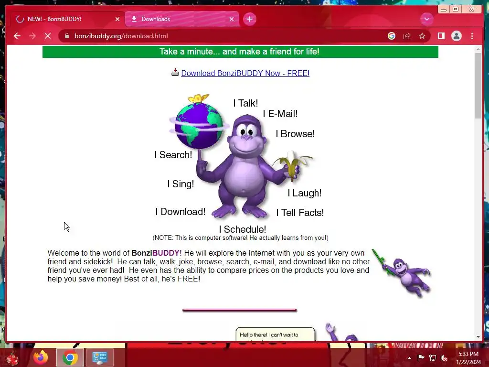Image resolution: width=489 pixels, height=367 pixels.
Task: Click the 'I E-Mail!' text
Action: click(280, 114)
